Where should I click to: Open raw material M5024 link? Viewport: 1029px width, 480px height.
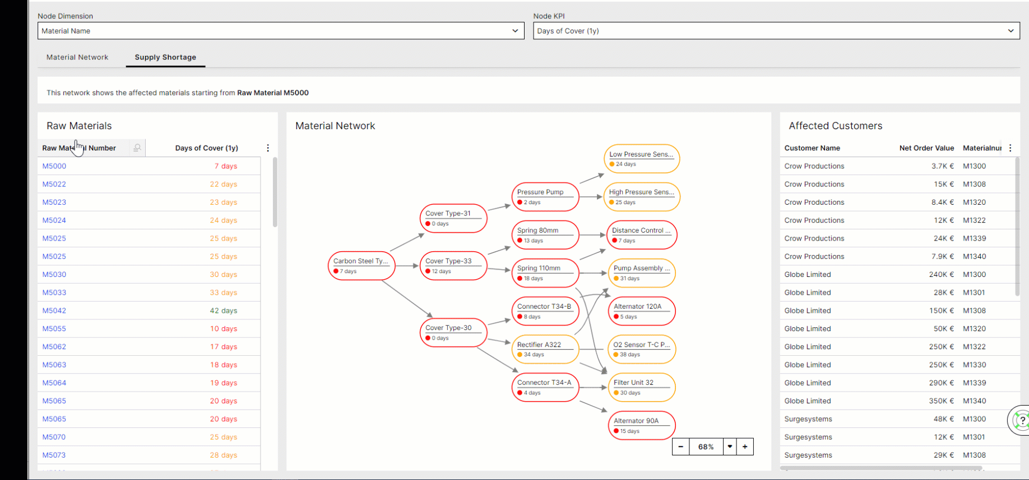tap(54, 220)
